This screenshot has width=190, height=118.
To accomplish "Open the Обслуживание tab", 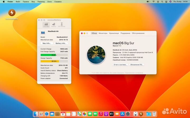I will pyautogui.click(x=138, y=33).
